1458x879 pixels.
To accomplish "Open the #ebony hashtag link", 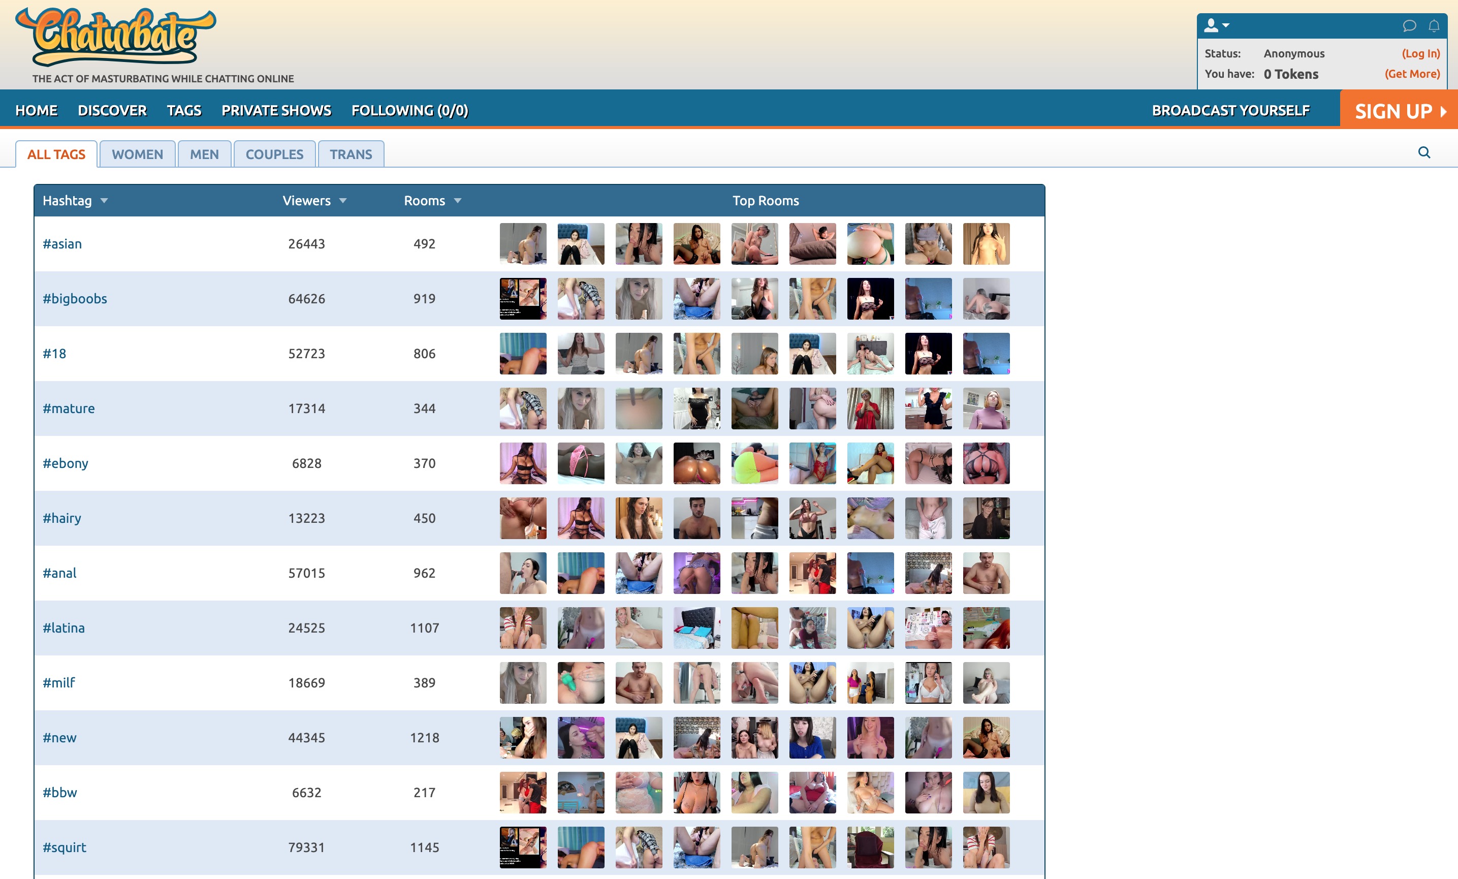I will pos(65,463).
